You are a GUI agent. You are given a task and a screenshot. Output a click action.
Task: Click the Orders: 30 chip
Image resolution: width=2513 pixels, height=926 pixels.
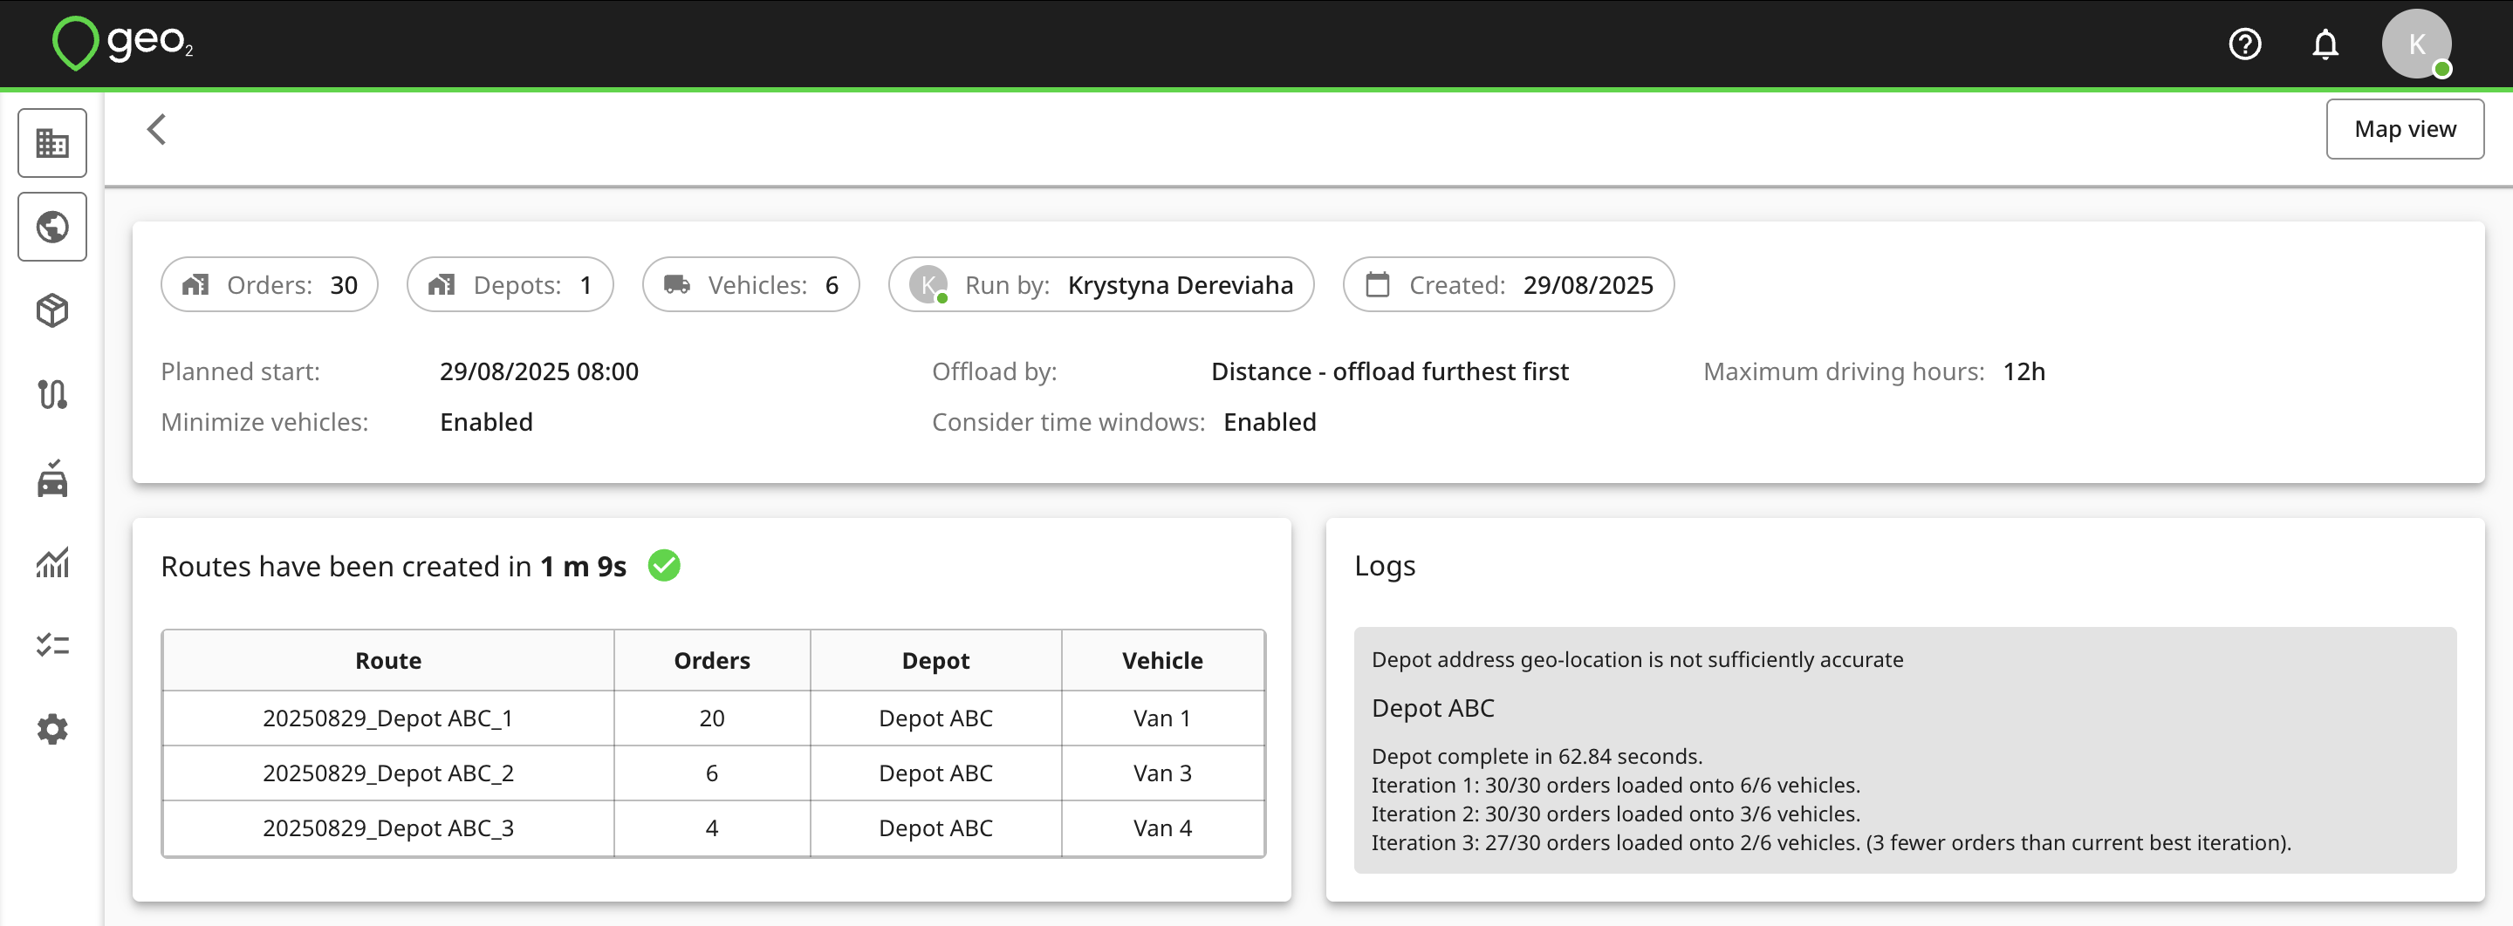tap(270, 284)
